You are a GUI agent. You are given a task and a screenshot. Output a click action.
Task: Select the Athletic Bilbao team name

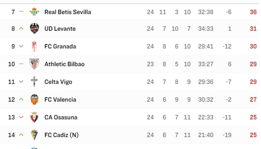point(64,64)
